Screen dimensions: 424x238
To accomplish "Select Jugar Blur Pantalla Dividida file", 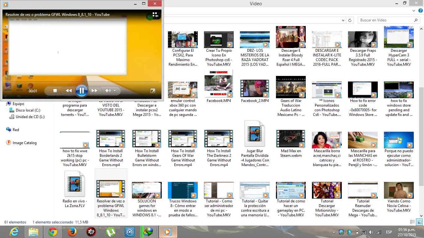I will [255, 144].
